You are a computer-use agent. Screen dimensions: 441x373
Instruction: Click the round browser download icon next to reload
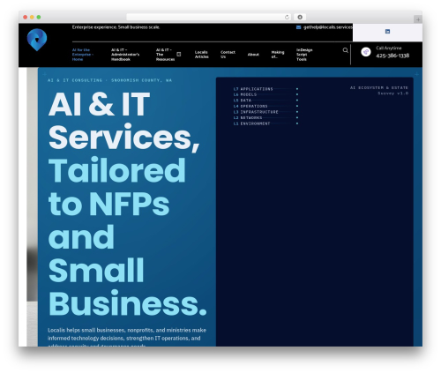point(300,17)
